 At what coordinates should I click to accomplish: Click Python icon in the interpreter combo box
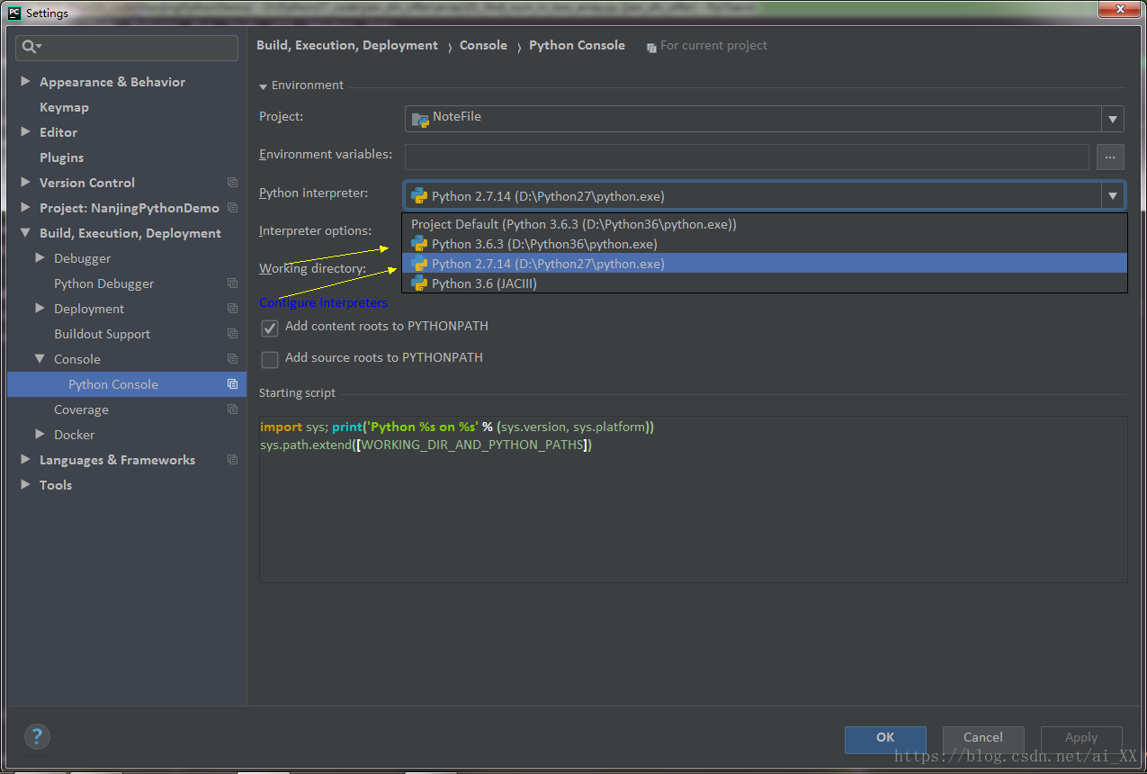coord(419,196)
